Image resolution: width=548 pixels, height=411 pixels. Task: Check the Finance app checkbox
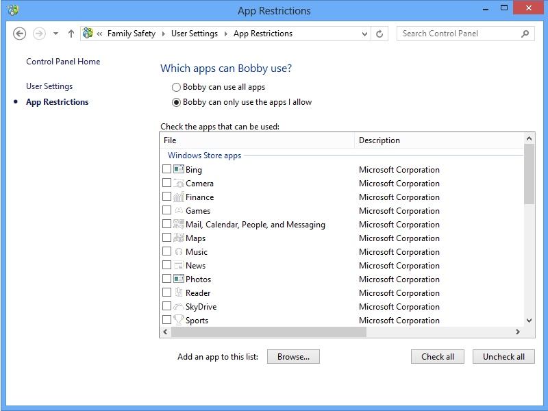click(x=166, y=197)
